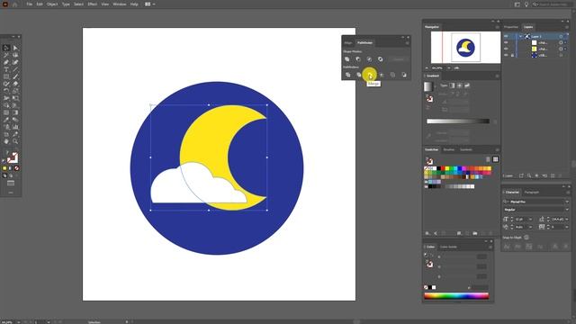This screenshot has height=324, width=576.
Task: Switch to the Paragraph tab
Action: coord(532,192)
